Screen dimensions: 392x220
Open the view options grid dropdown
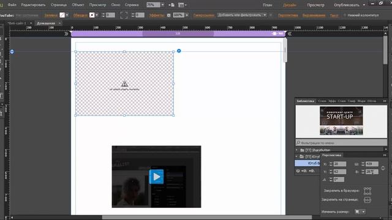pos(183,5)
